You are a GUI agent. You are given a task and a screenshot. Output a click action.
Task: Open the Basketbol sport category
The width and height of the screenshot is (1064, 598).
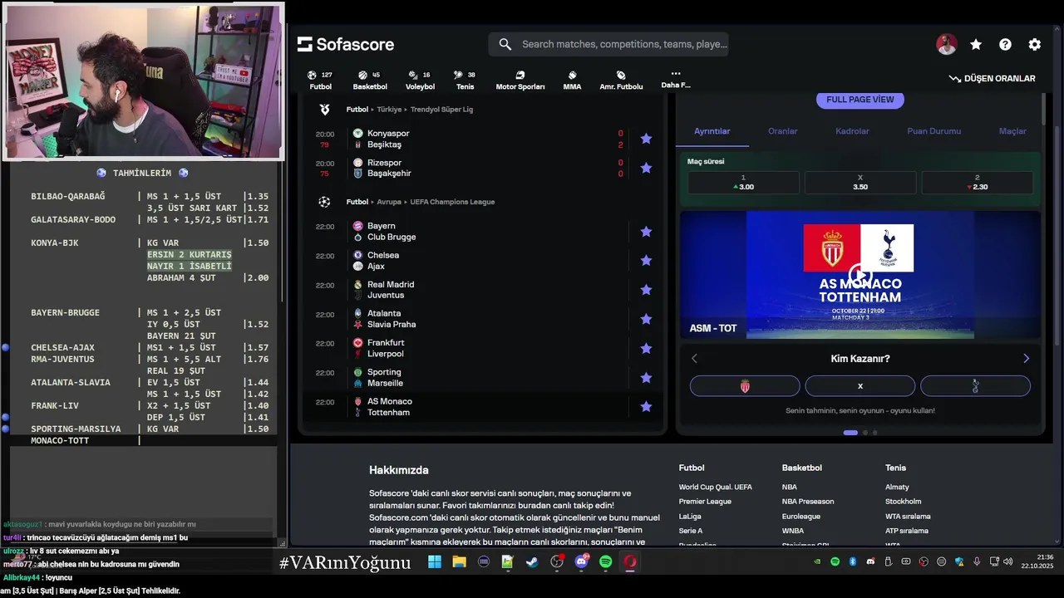point(370,81)
